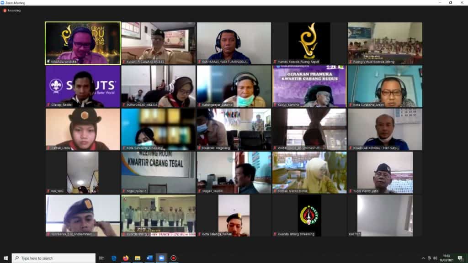Launch Microsoft Edge from taskbar
This screenshot has width=468, height=263.
click(x=114, y=258)
